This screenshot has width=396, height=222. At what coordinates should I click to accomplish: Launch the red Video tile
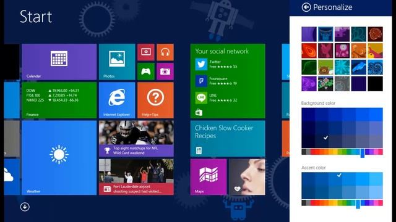pos(146,52)
